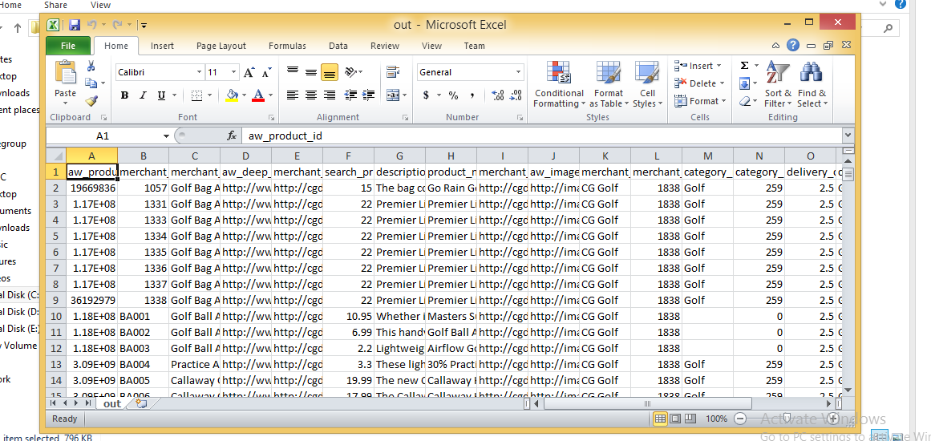Click the Fill down icon
Image resolution: width=931 pixels, height=441 pixels.
(x=745, y=83)
